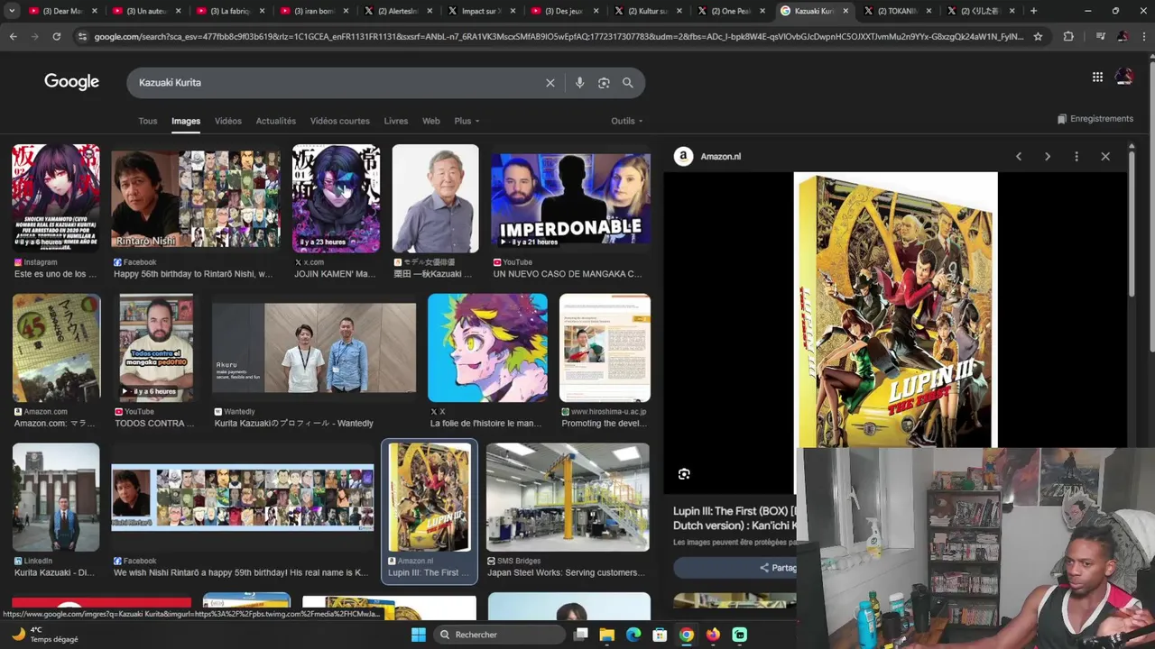Open the elderly man portrait thumbnail
1155x649 pixels.
[435, 198]
